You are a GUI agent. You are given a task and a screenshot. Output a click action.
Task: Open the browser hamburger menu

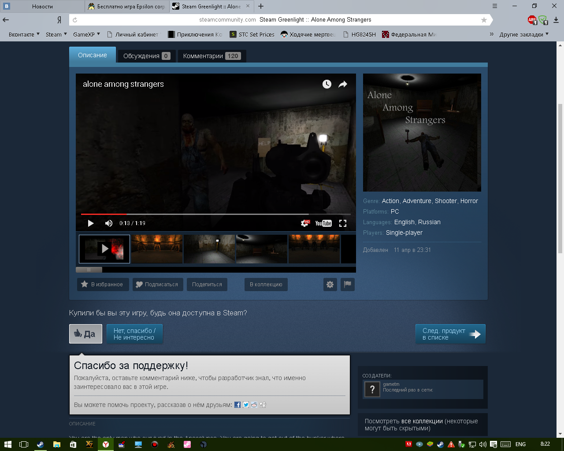[x=495, y=6]
